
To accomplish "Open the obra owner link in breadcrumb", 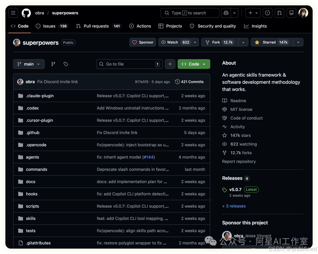I will pos(39,13).
